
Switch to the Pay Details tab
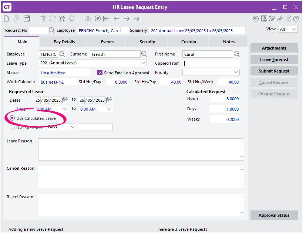(x=64, y=42)
